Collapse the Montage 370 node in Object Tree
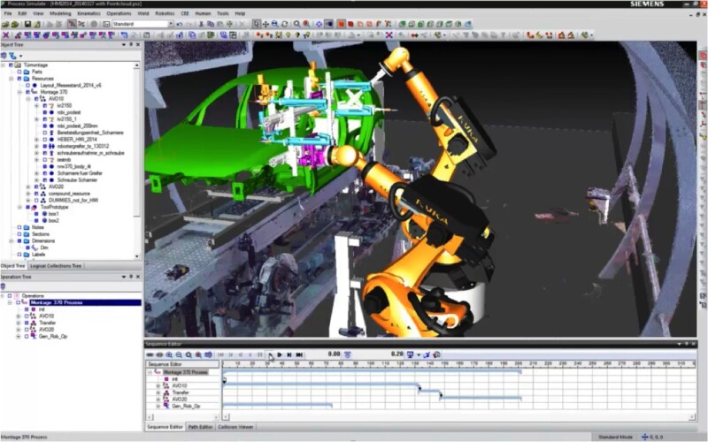The width and height of the screenshot is (708, 442). (x=19, y=92)
